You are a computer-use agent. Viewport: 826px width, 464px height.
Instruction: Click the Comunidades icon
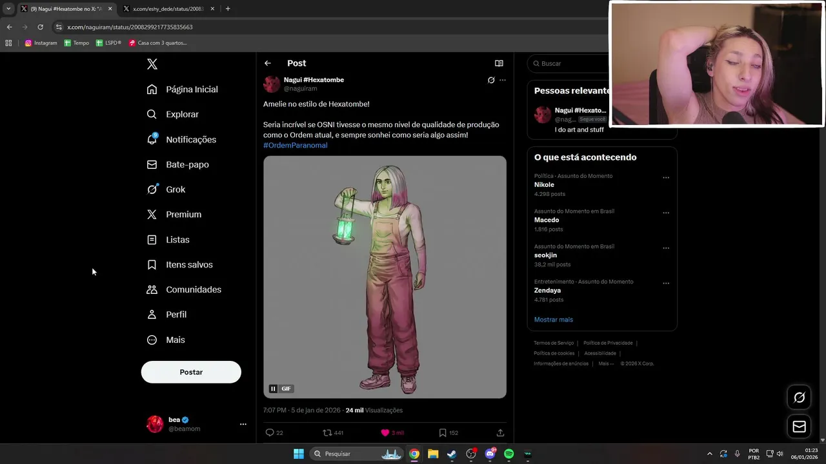(x=152, y=290)
